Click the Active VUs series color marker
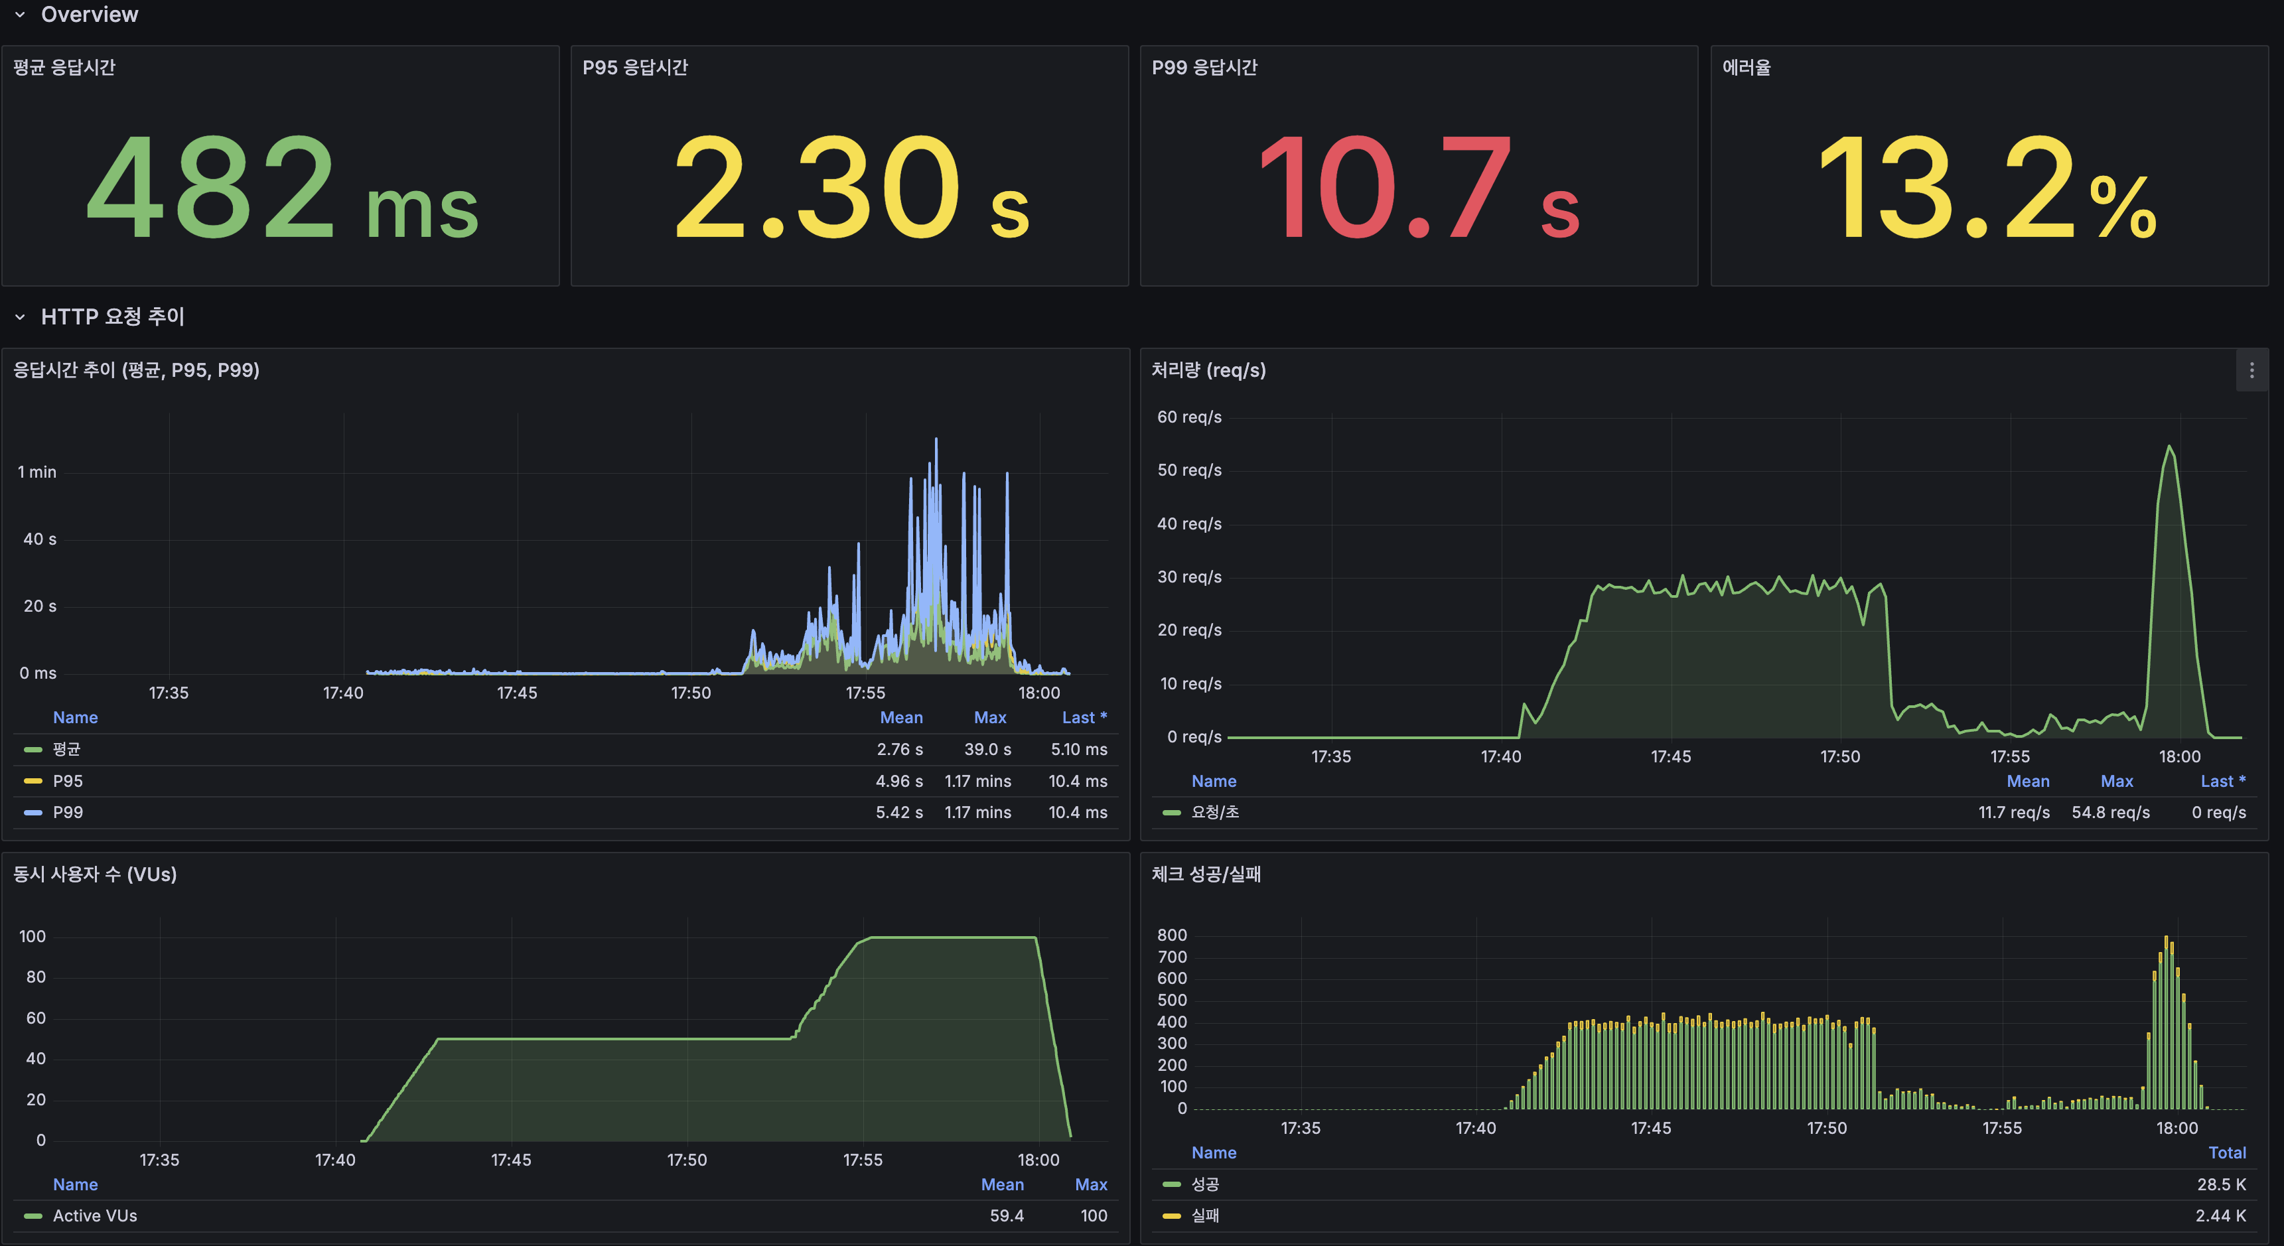The image size is (2284, 1246). (x=33, y=1216)
